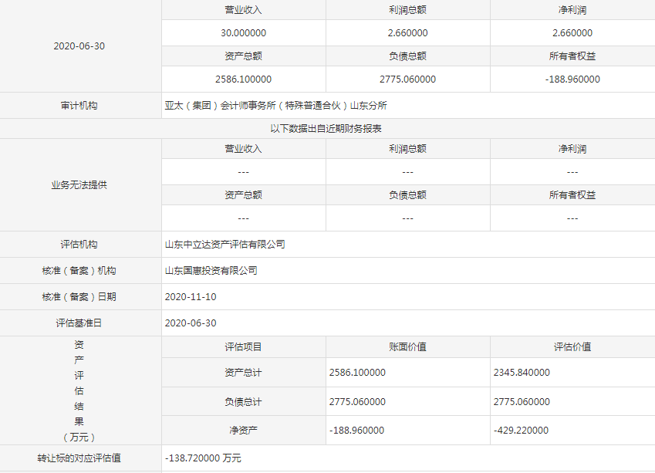Screen dimensions: 655x473
Task: Select 山东国惠投资有限公司 approval agency
Action: (211, 271)
